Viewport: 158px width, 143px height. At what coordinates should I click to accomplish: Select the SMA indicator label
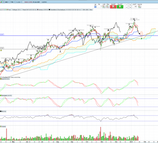85,9
